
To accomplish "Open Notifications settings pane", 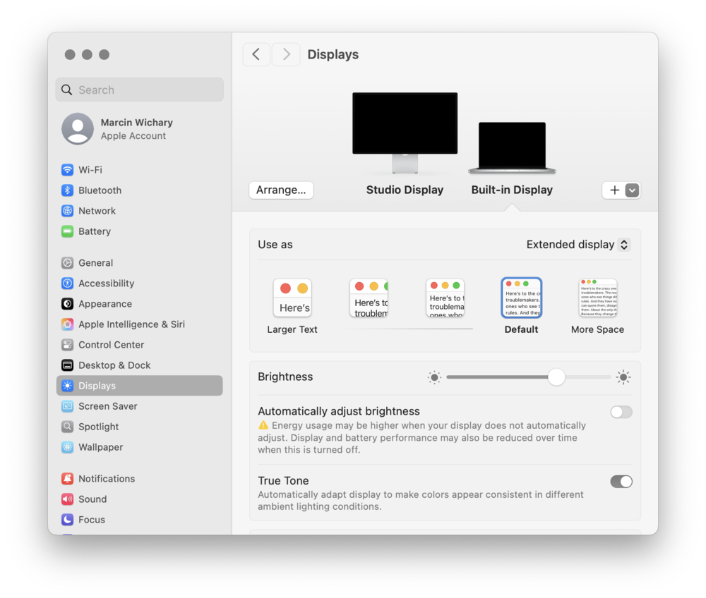I will click(x=140, y=478).
